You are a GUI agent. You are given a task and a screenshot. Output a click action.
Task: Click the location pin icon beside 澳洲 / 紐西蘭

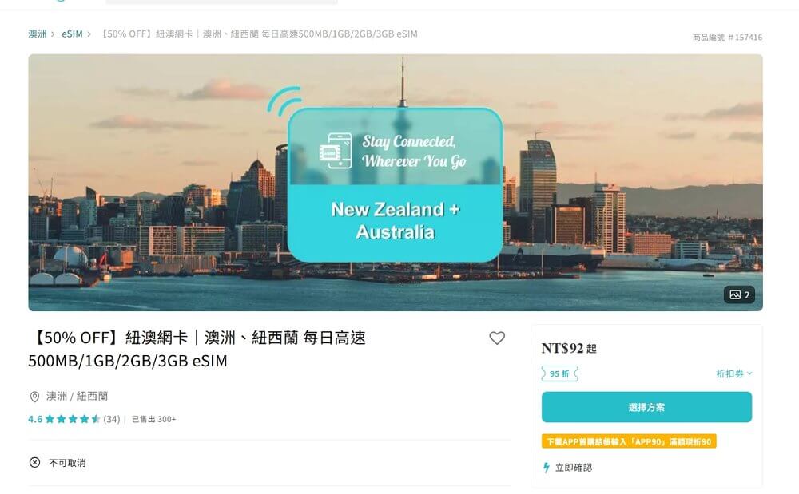34,397
